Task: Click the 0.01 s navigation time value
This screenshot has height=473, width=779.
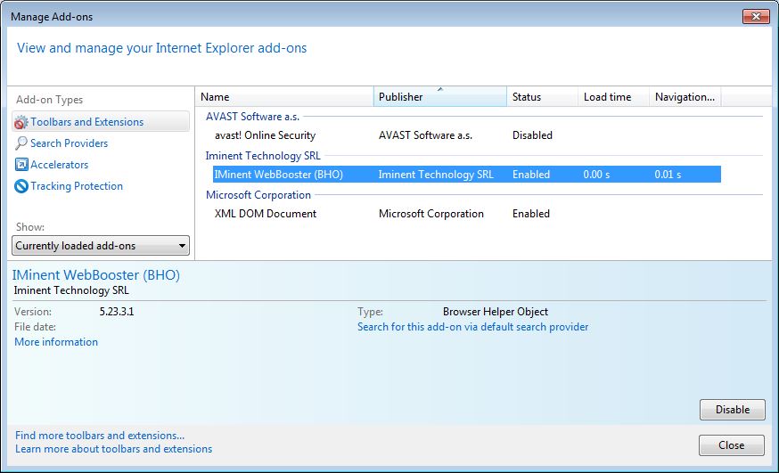Action: 668,175
